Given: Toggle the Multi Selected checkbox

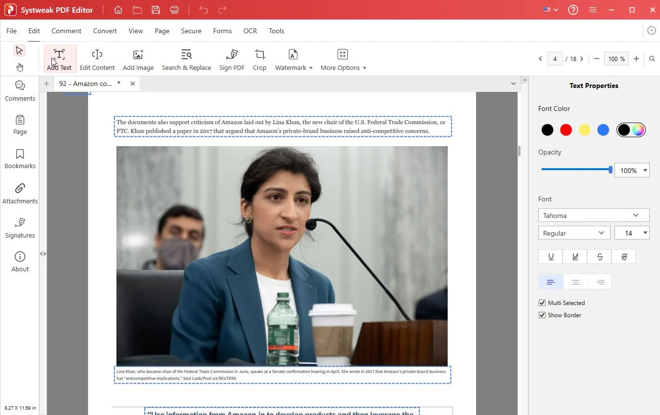Looking at the screenshot, I should pyautogui.click(x=542, y=303).
